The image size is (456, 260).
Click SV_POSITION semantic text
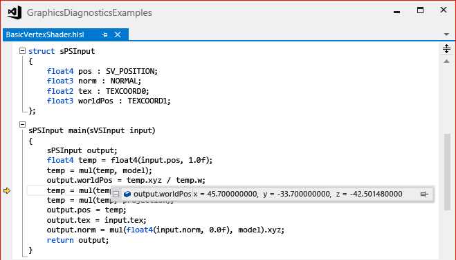point(130,71)
